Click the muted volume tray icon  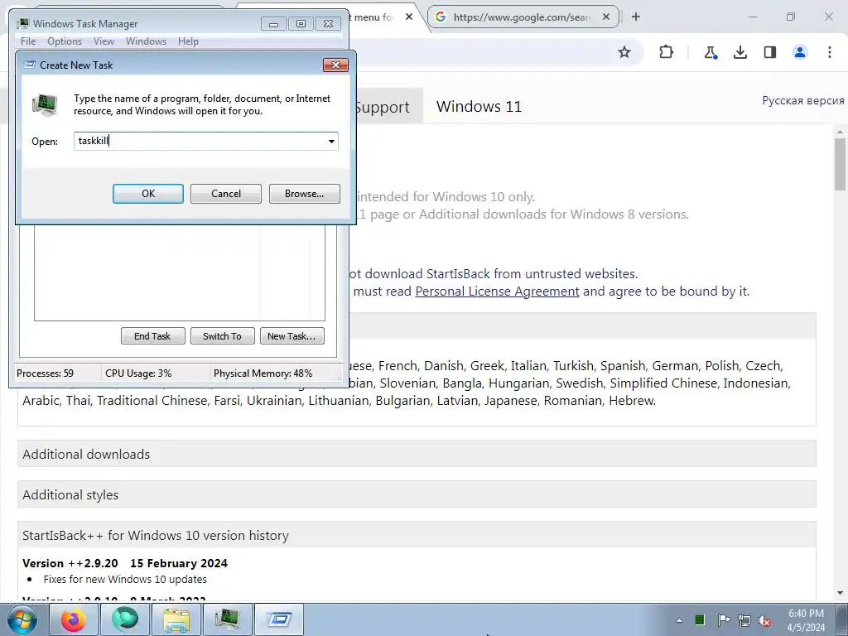point(764,620)
